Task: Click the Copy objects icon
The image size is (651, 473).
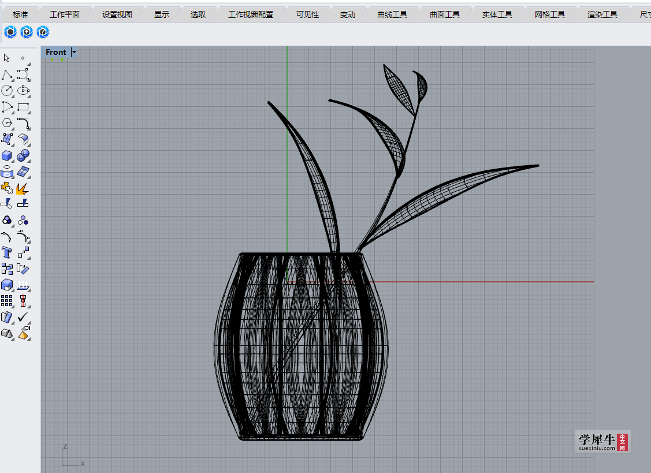Action: click(7, 269)
